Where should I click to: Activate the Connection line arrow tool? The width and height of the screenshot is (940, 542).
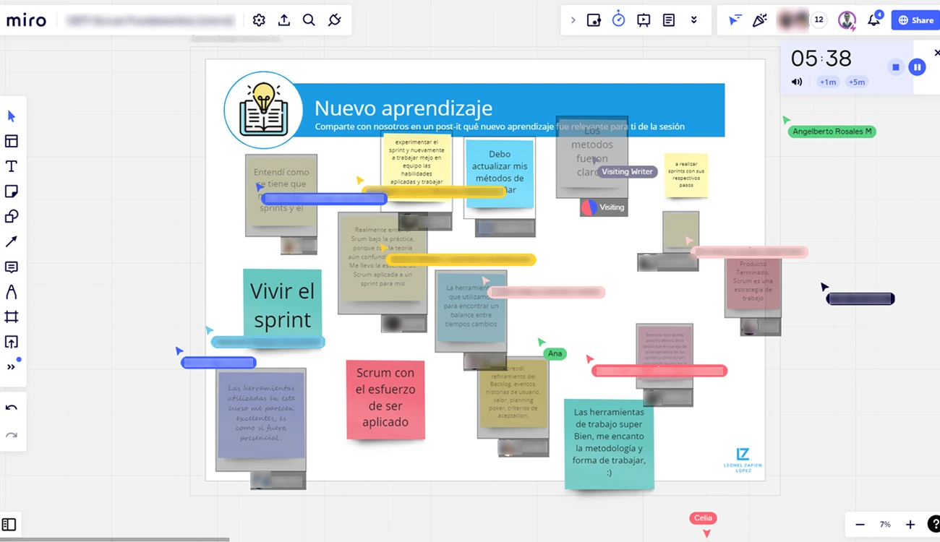tap(12, 242)
